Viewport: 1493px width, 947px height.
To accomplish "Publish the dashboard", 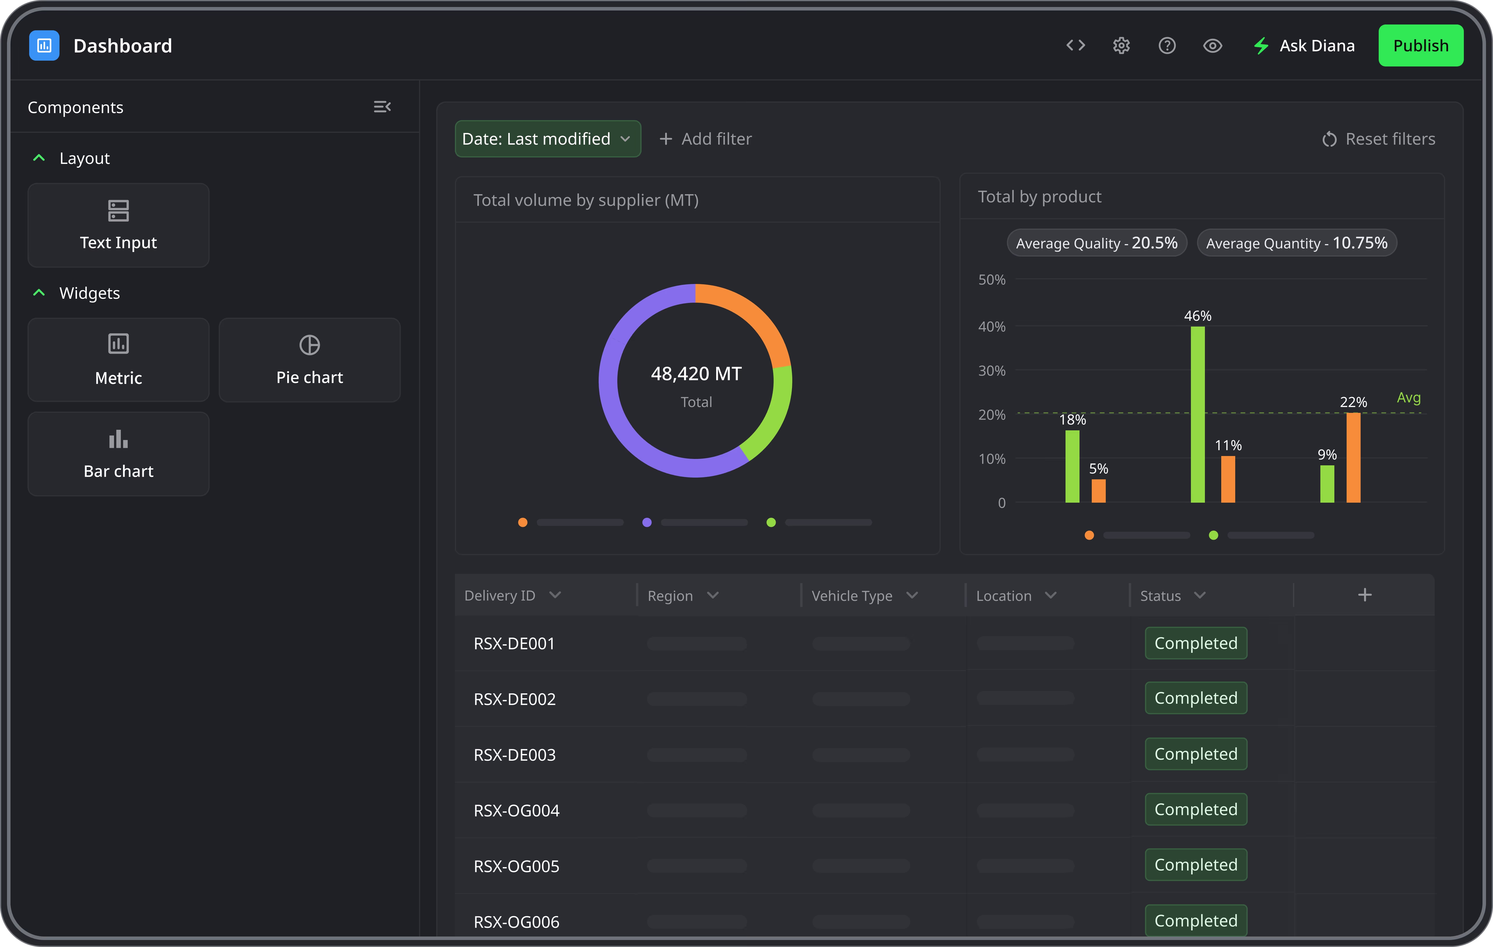I will point(1420,45).
